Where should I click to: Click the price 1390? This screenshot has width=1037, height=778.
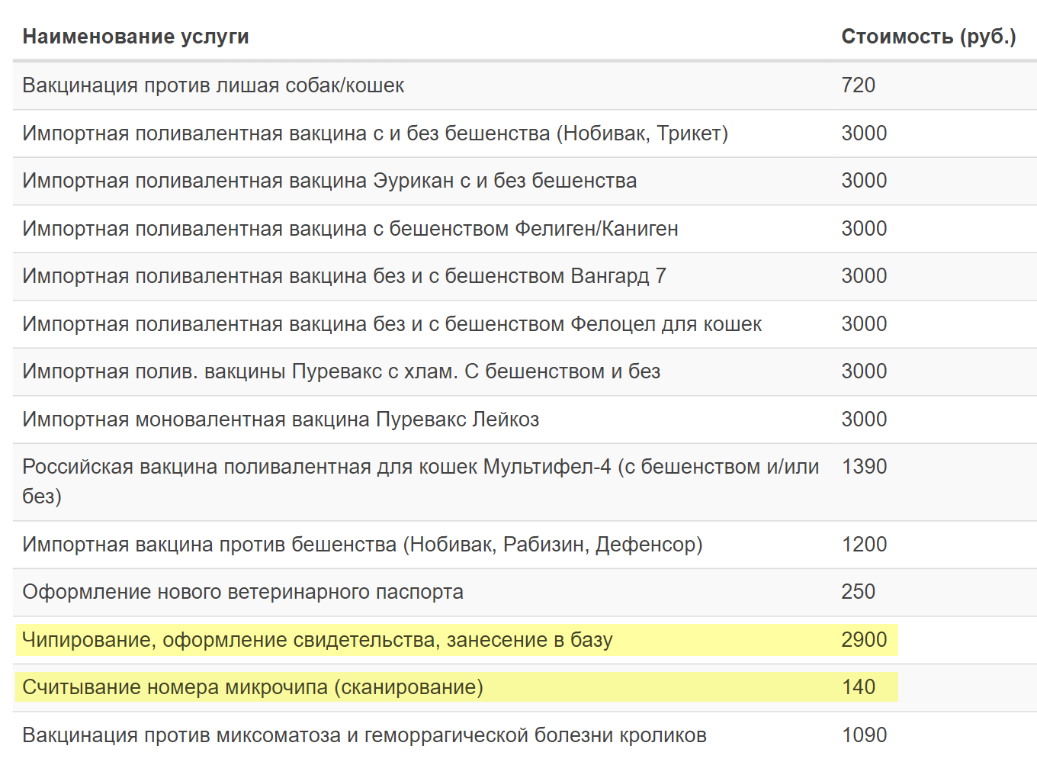tap(864, 467)
